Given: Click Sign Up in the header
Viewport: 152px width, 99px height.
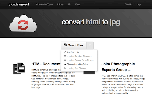Looking at the screenshot, I should pyautogui.click(x=128, y=4).
